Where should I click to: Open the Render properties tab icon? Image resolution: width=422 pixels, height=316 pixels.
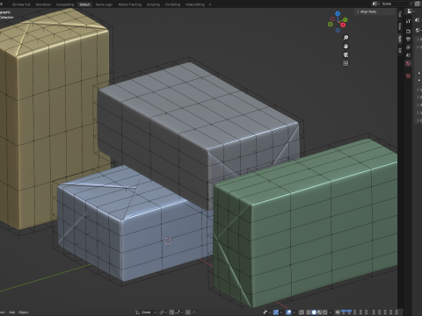(408, 31)
